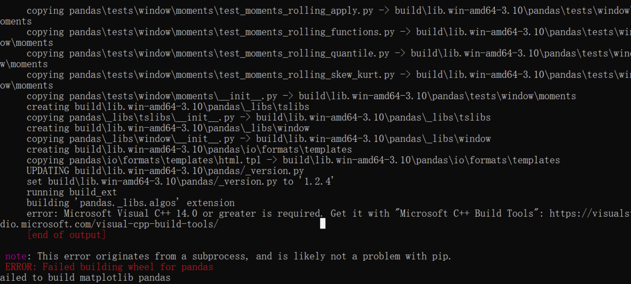Click the "building 'pandas._libs.algos' extension" line

131,203
